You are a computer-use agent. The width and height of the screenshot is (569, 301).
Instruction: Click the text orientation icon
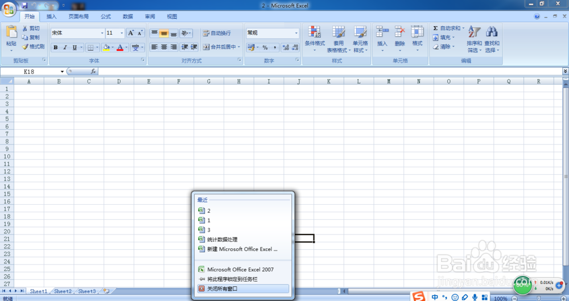point(186,33)
